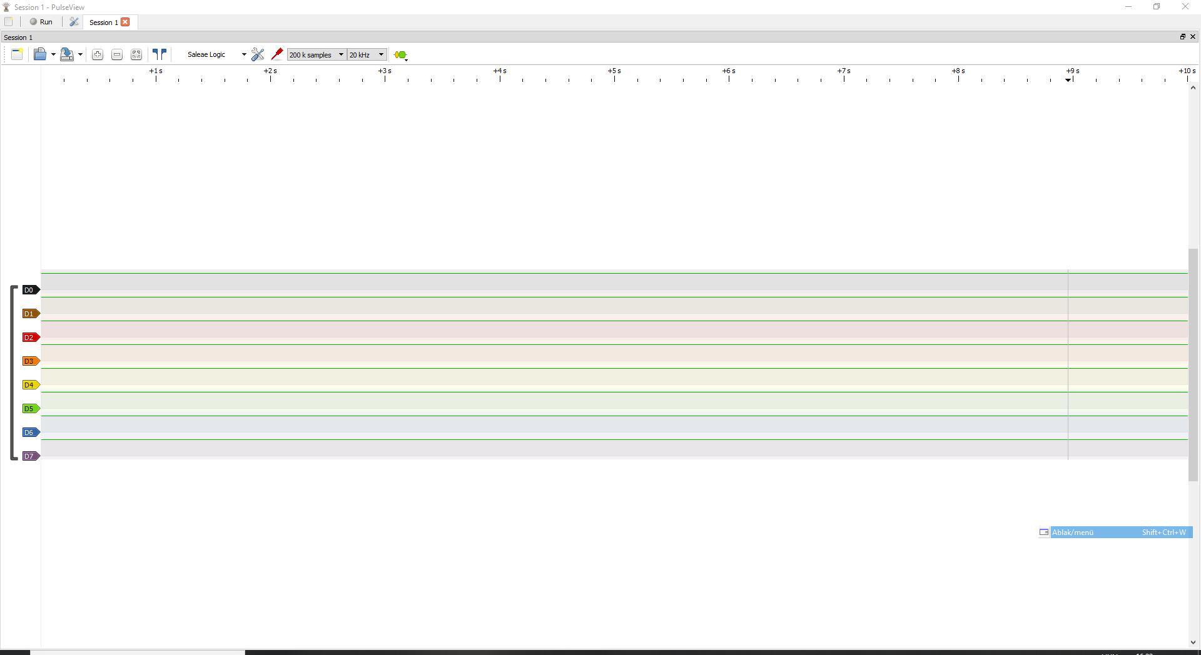Image resolution: width=1201 pixels, height=655 pixels.
Task: Float the Session 1 dock panel
Action: [1182, 37]
